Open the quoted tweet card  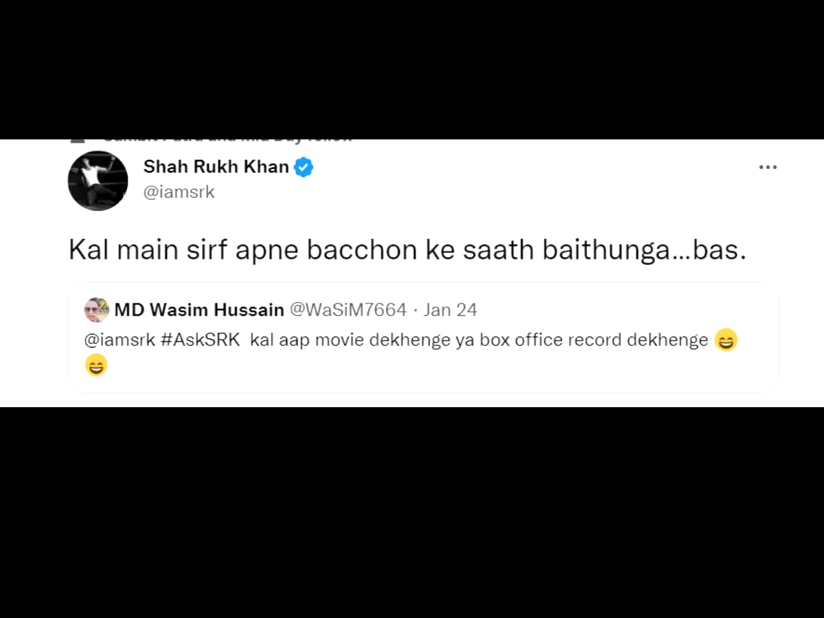pos(423,337)
